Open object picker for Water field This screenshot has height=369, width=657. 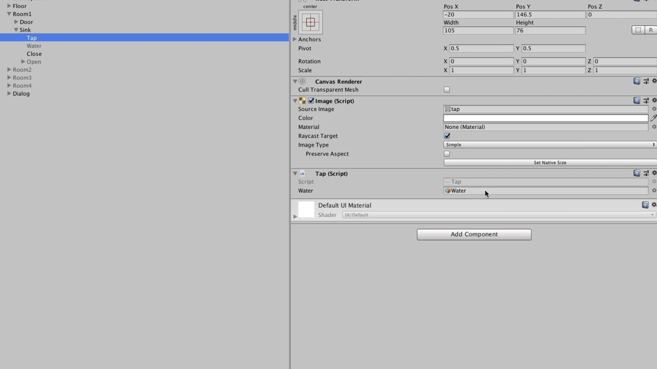(653, 191)
